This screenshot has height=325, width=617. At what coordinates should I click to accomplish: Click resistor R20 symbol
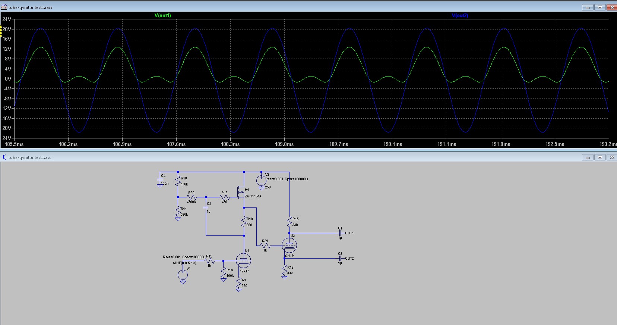pos(192,197)
